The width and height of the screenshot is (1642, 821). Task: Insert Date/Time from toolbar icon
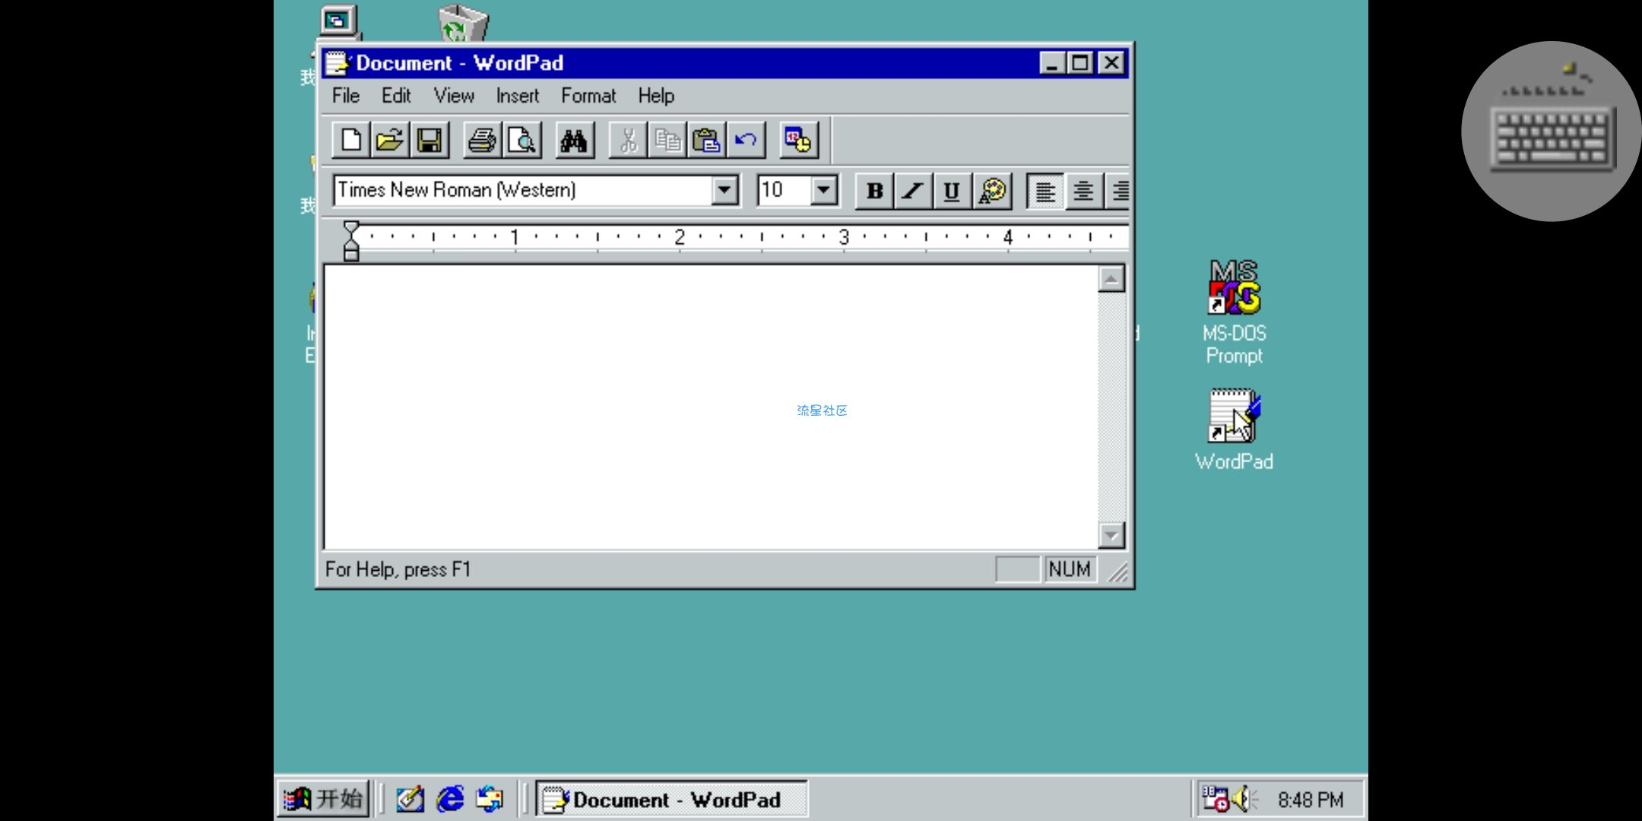[798, 141]
